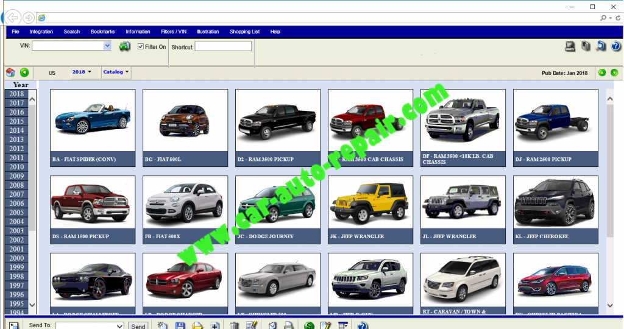Open the Filters / VIN menu
This screenshot has height=329, width=624.
(174, 32)
